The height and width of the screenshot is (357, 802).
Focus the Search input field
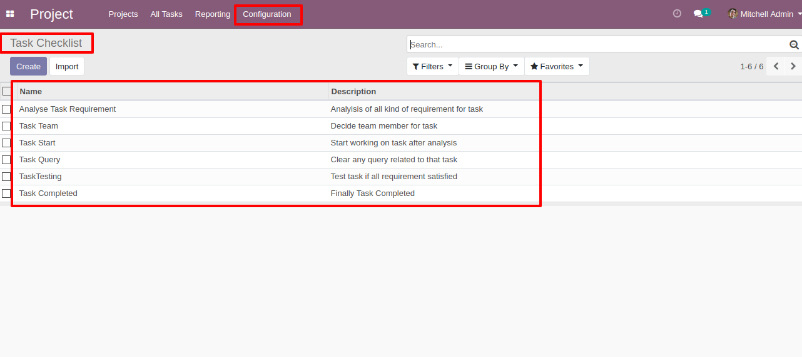pos(597,44)
